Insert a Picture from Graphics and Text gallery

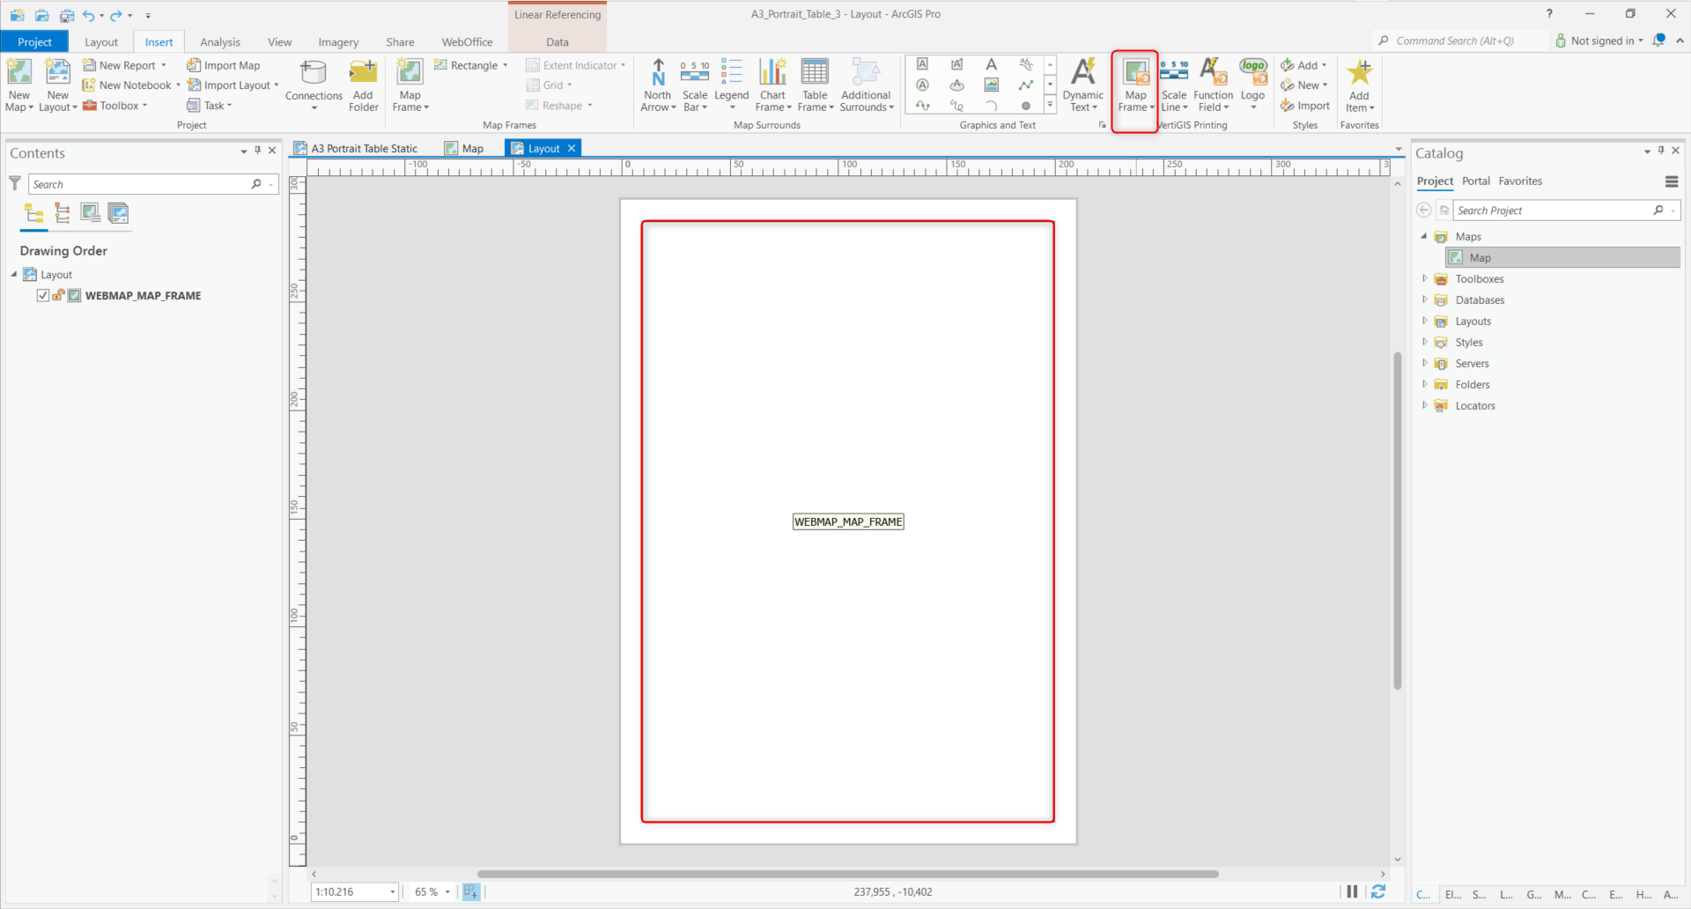tap(991, 85)
